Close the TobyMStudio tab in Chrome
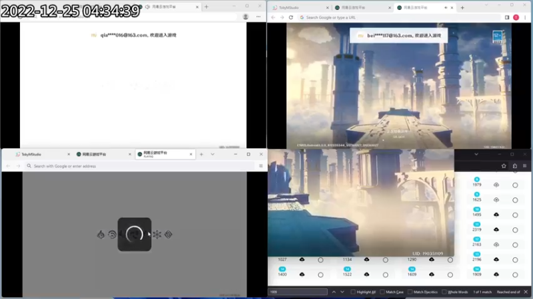This screenshot has width=533, height=299. (x=327, y=7)
